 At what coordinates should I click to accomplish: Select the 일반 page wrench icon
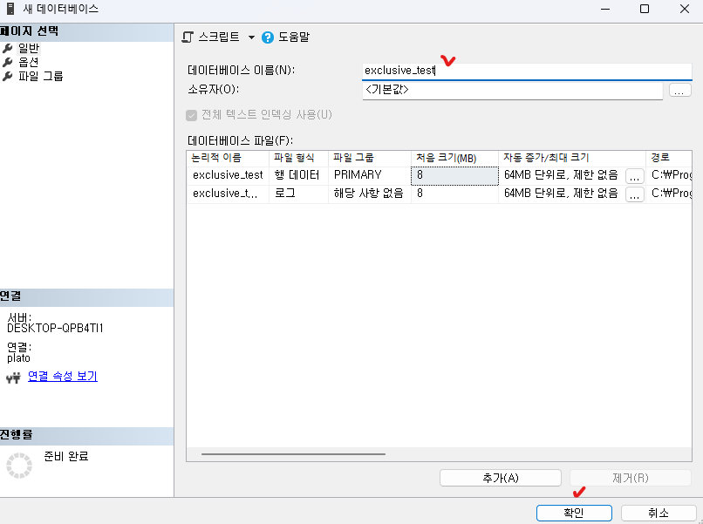9,48
